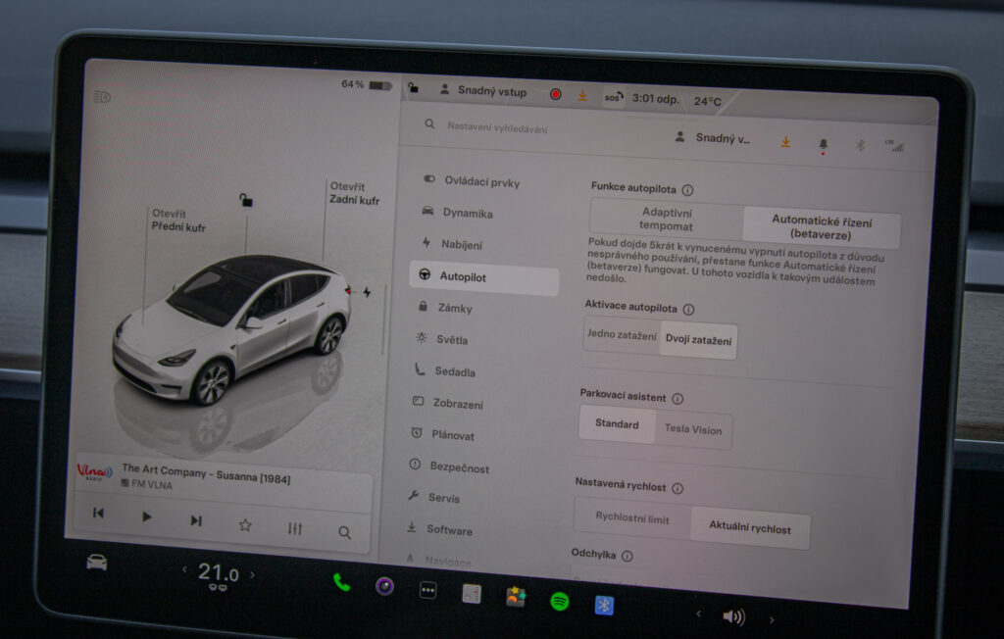Tap the blue Bluetooth icon in the dock
This screenshot has width=1004, height=639.
[604, 605]
